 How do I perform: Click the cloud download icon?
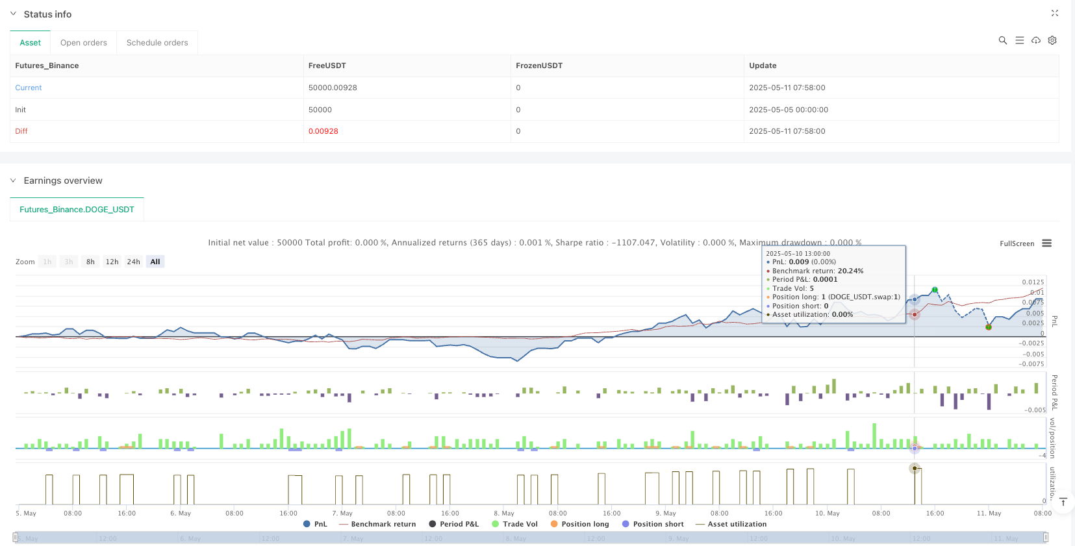[x=1036, y=40]
